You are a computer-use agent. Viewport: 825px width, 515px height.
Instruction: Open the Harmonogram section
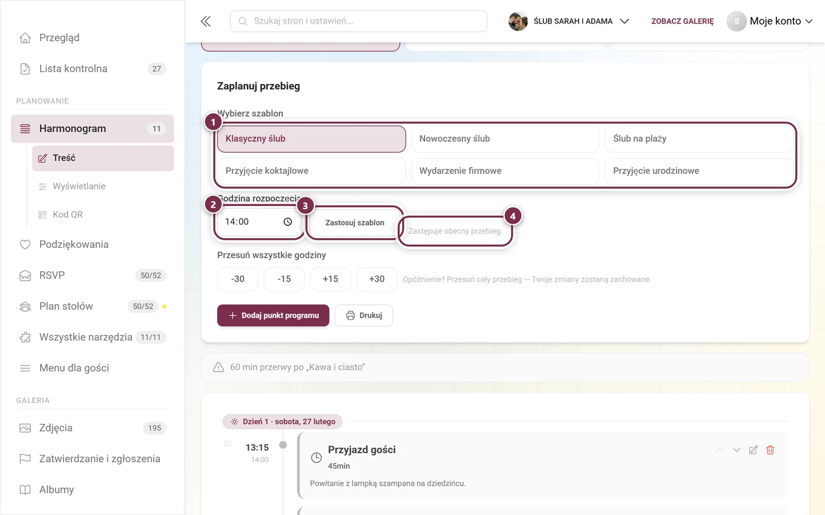[92, 129]
